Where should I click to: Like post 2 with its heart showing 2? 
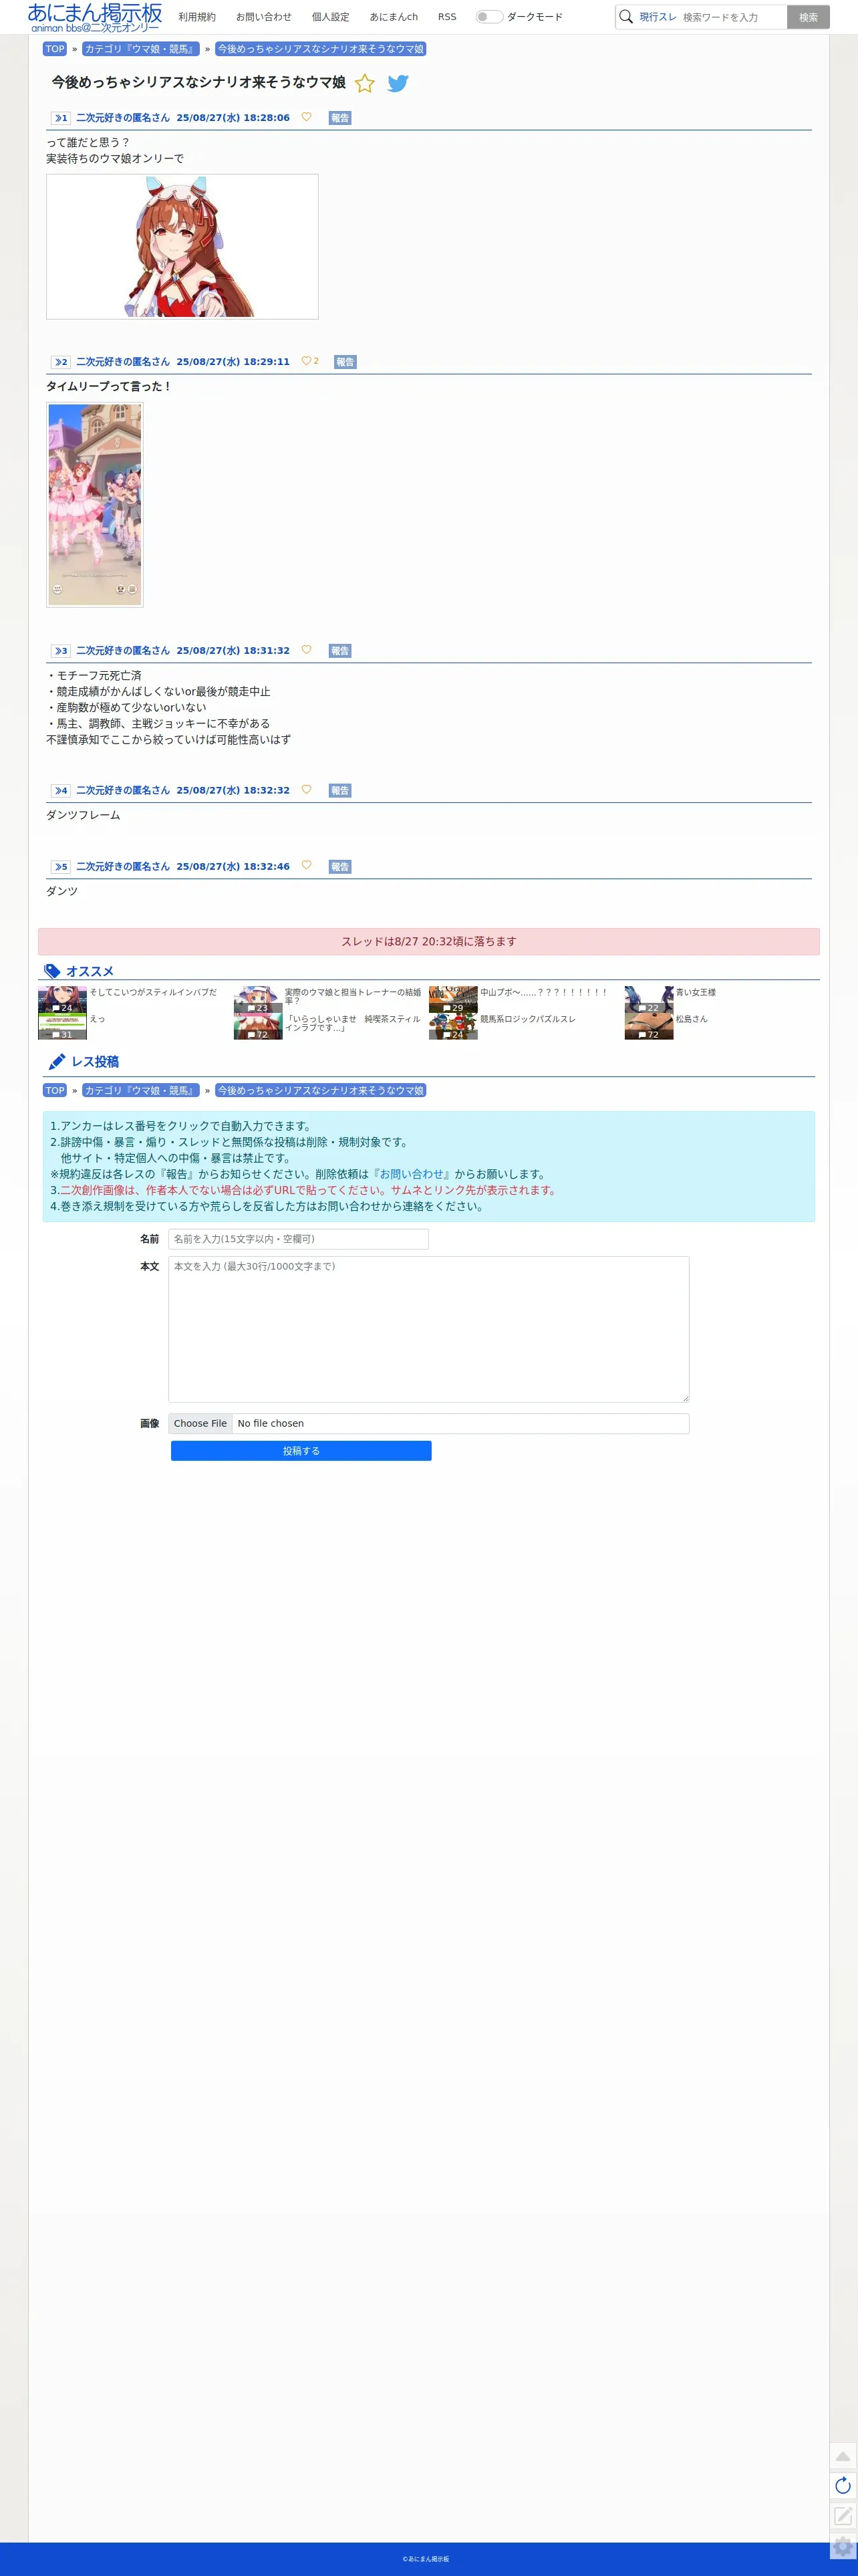click(x=310, y=361)
